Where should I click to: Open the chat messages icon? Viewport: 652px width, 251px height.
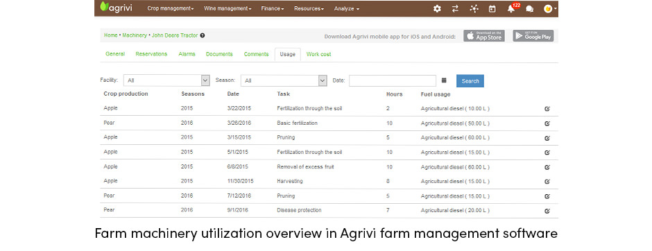click(x=529, y=9)
